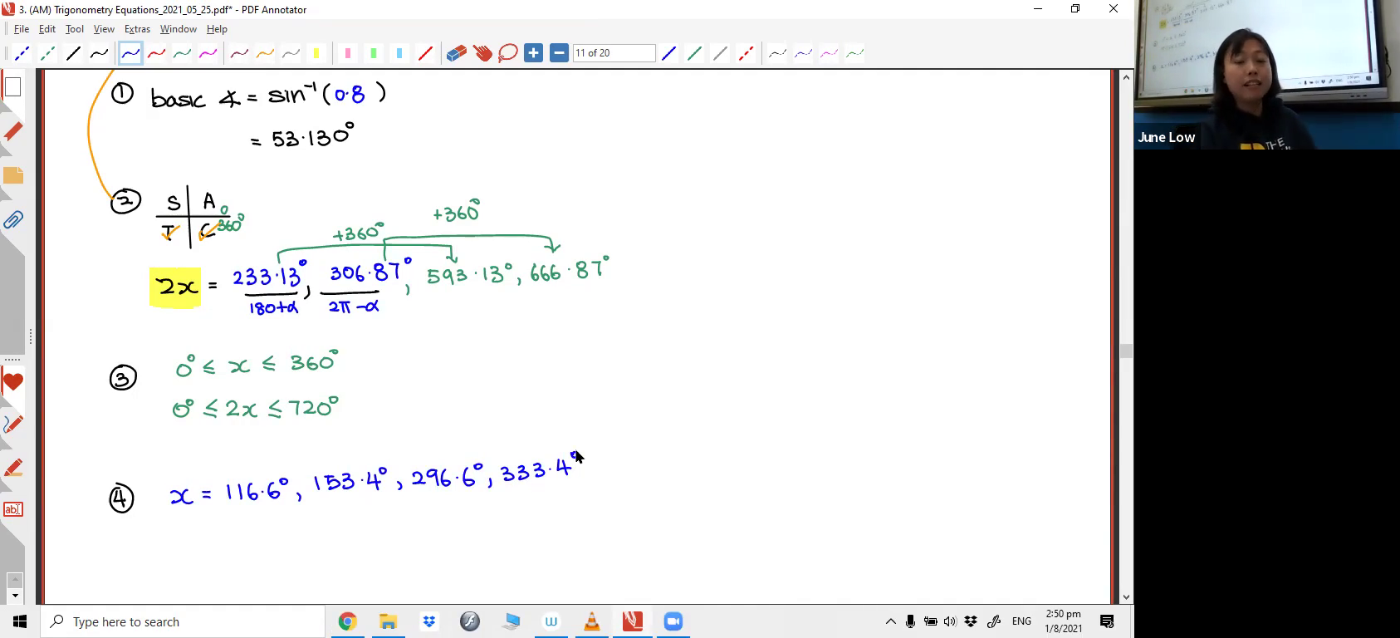The width and height of the screenshot is (1400, 638).
Task: Choose the yellow highlighter marker
Action: pyautogui.click(x=316, y=53)
